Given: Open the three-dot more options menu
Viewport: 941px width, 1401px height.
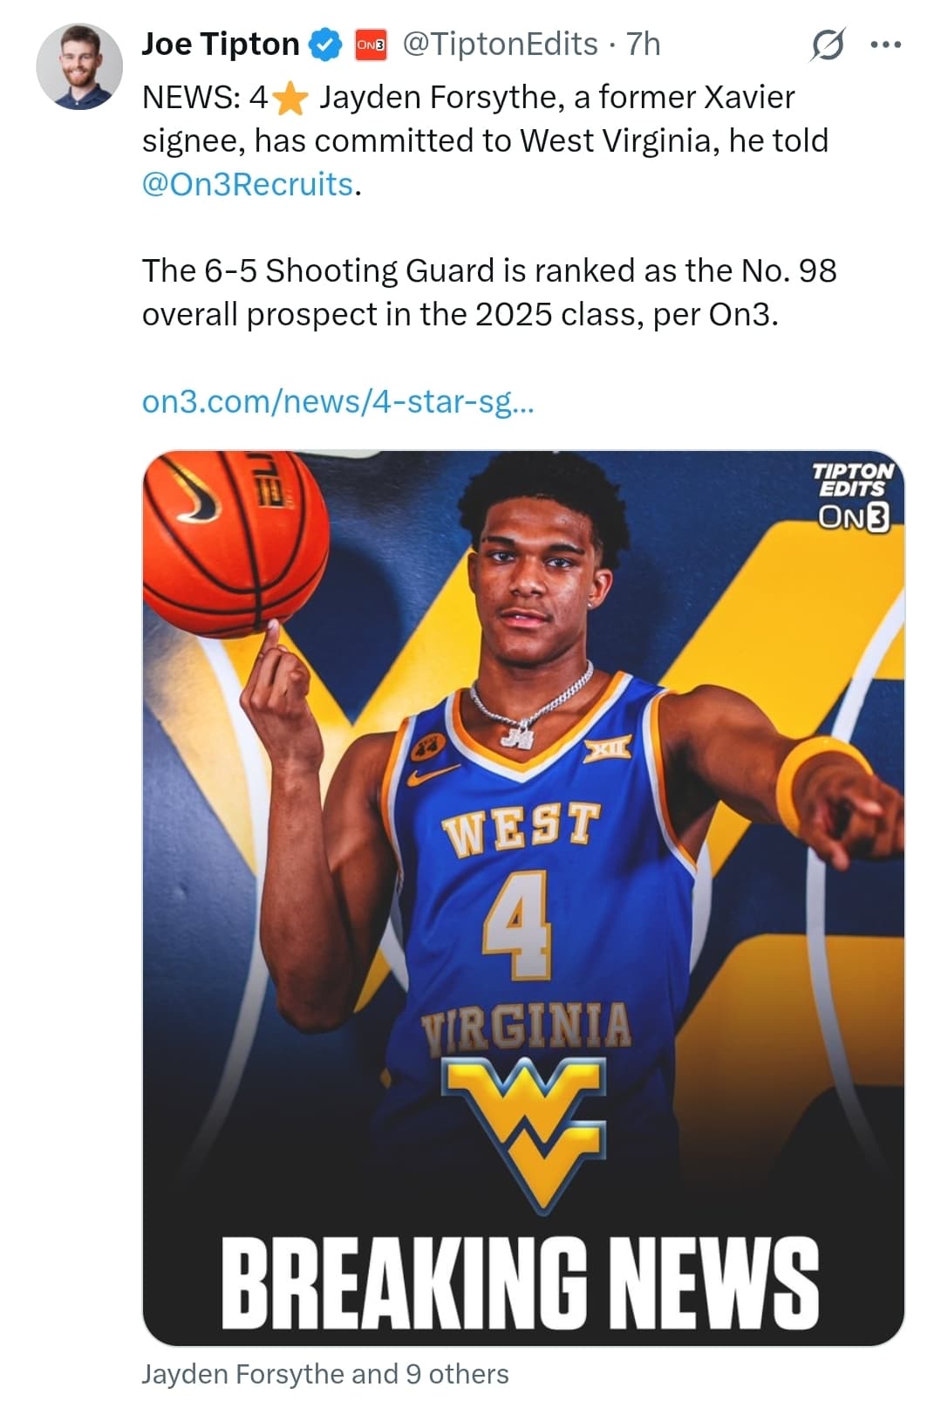Looking at the screenshot, I should pyautogui.click(x=886, y=44).
